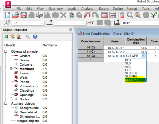159x124 pixels.
Task: Click the 'ULS-DLC6.1' name cell
Action: [114, 48]
